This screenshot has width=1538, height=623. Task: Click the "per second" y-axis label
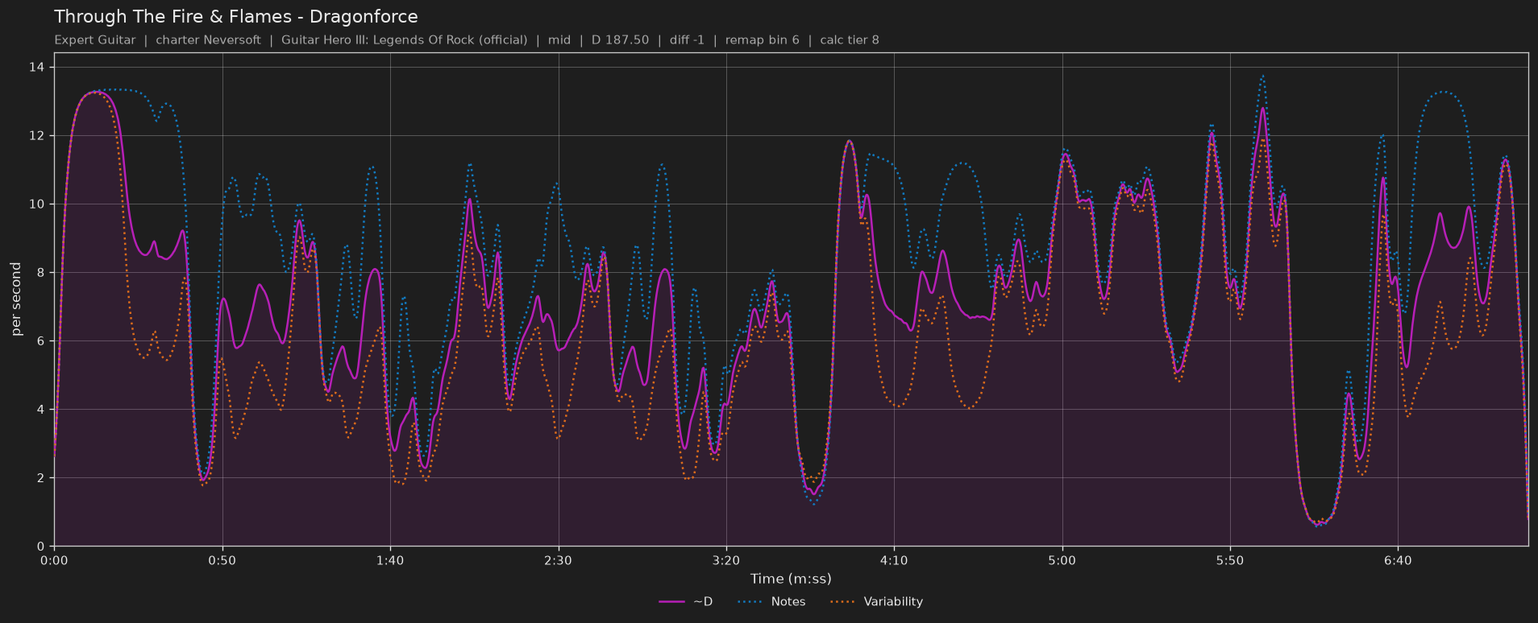[16, 299]
